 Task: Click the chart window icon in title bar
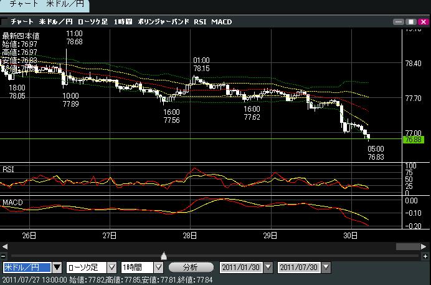coord(6,22)
